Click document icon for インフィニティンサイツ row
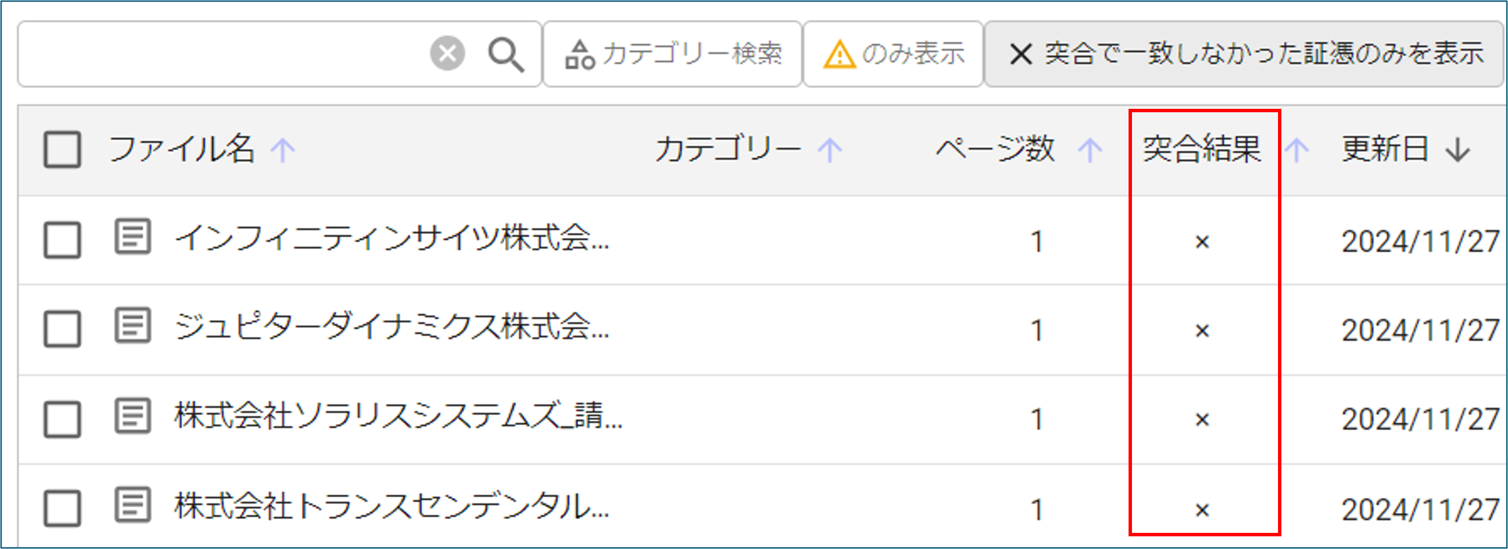 coord(132,237)
